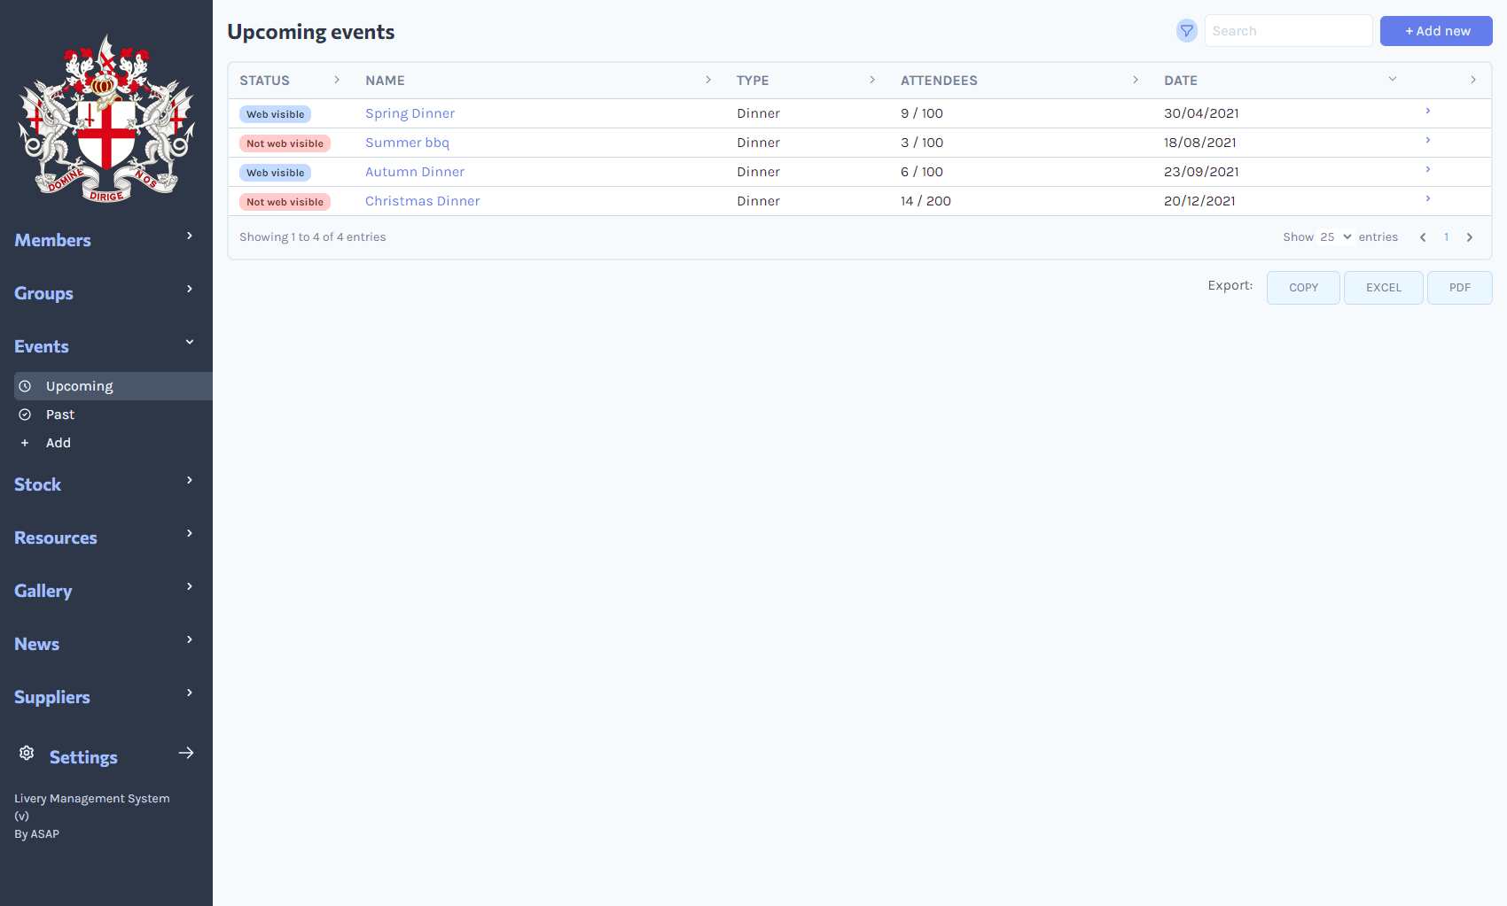Open the filter icon beside the search box
The width and height of the screenshot is (1507, 906).
[x=1186, y=30]
